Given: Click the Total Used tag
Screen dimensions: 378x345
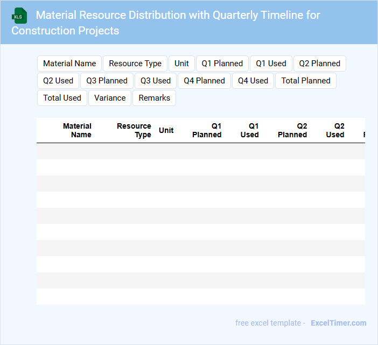Looking at the screenshot, I should [x=62, y=98].
